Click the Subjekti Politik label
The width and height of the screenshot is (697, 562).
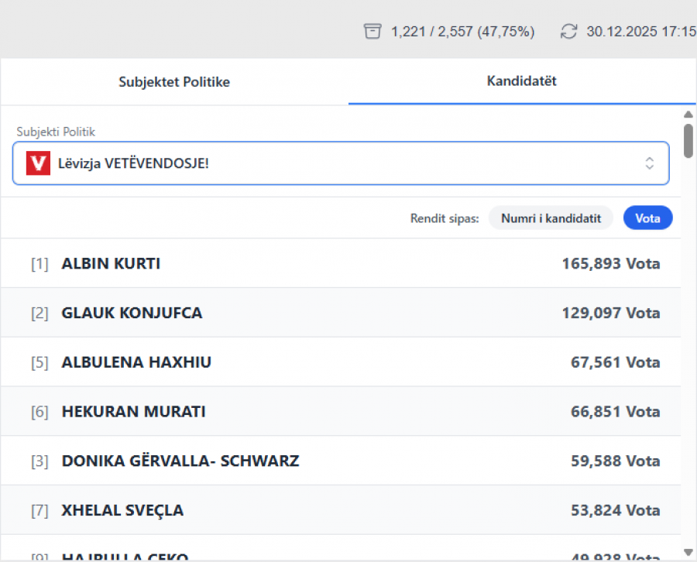[56, 132]
